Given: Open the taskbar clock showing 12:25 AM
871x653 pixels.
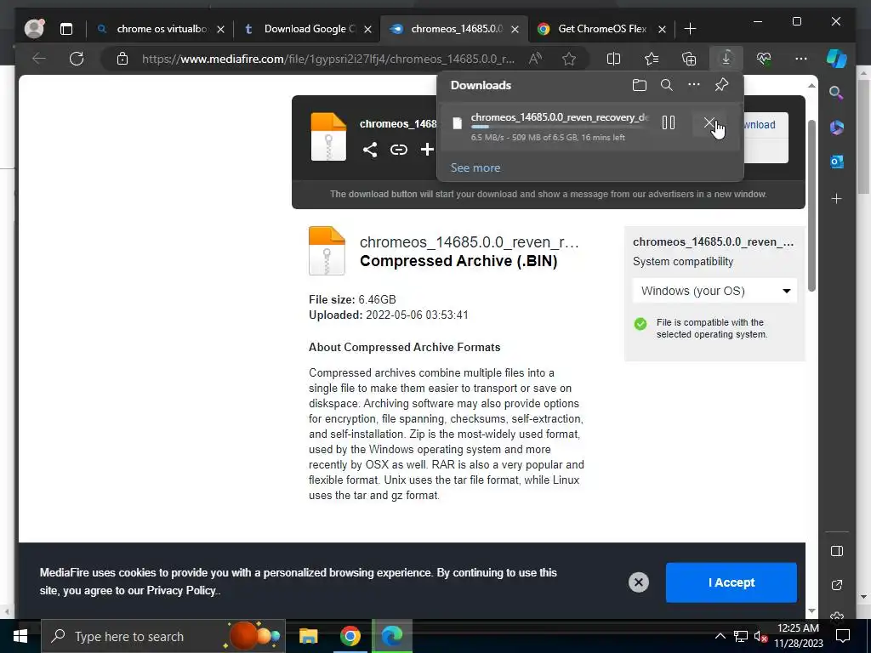Looking at the screenshot, I should [x=798, y=636].
